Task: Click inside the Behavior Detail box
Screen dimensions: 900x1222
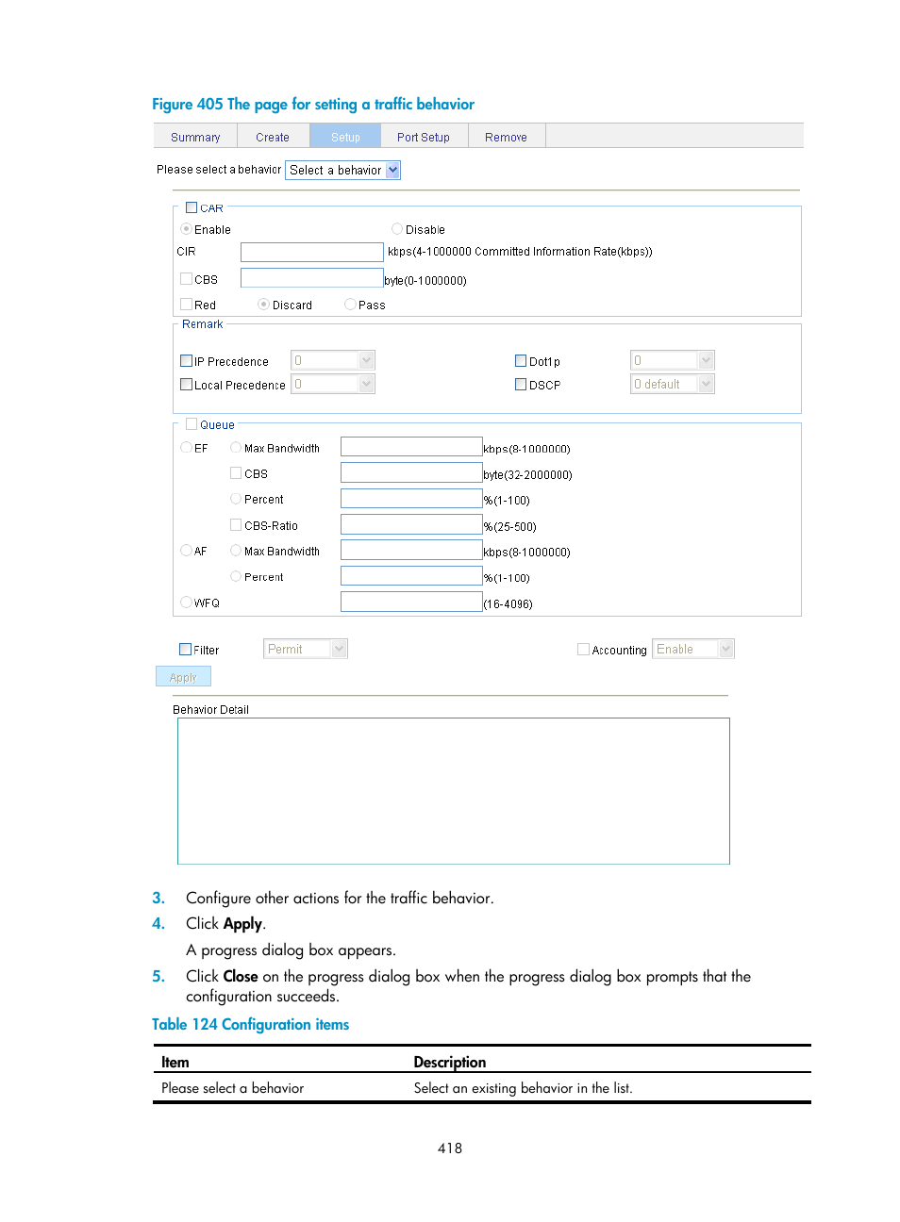Action: click(x=454, y=791)
